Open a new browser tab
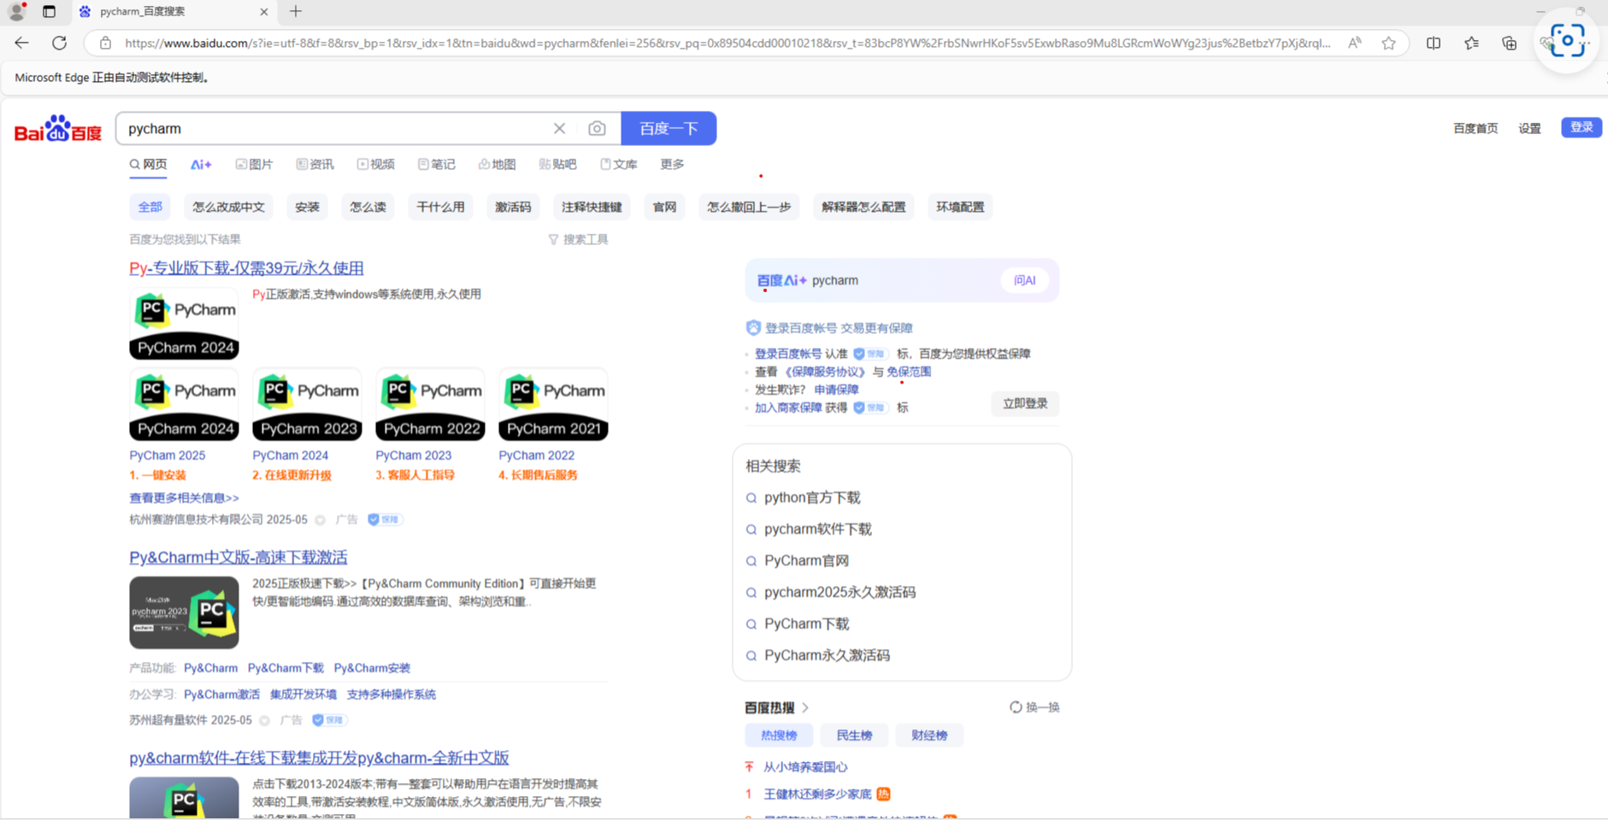 point(296,11)
